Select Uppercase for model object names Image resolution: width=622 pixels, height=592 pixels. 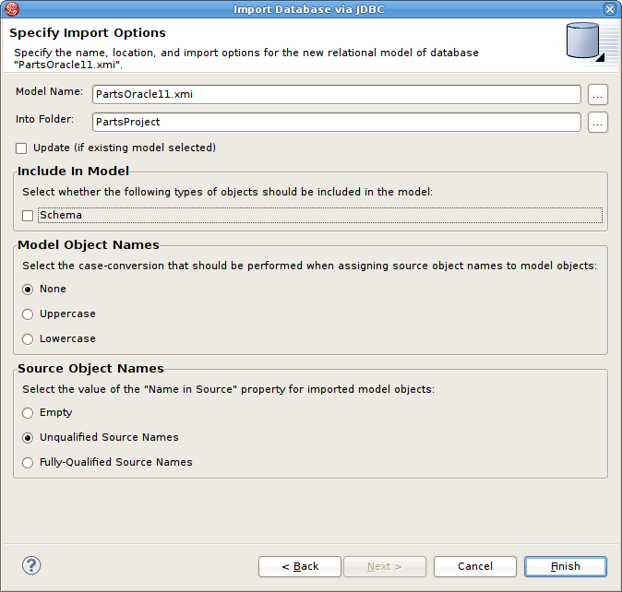(x=28, y=314)
